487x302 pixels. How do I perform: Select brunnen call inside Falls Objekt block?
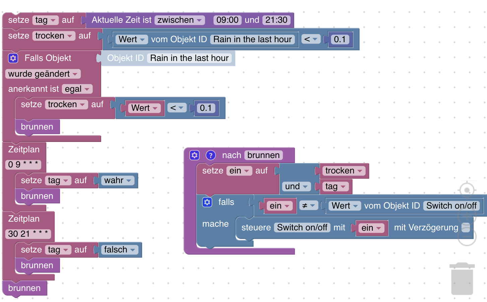[x=37, y=127]
